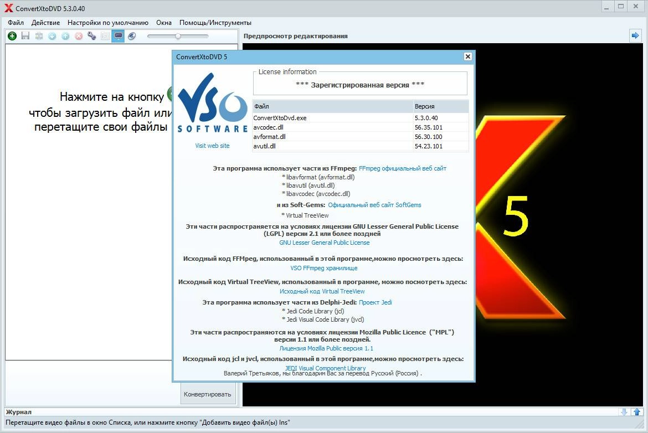Screen dimensions: 648x433
Task: Click the blue Move down arrow icon
Action: pos(52,36)
